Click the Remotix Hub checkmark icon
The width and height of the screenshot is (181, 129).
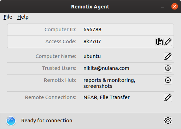click(x=168, y=80)
